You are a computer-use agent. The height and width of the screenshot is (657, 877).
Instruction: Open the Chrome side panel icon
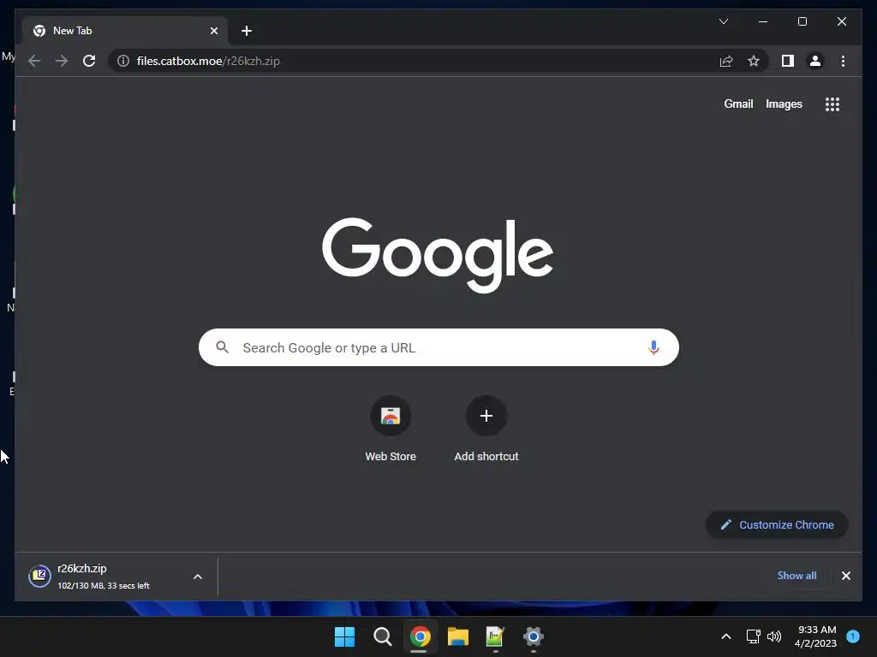(788, 61)
